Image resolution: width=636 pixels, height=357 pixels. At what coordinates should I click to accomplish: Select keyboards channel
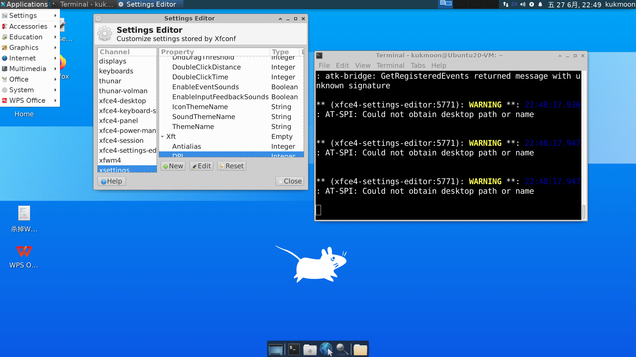[x=127, y=71]
